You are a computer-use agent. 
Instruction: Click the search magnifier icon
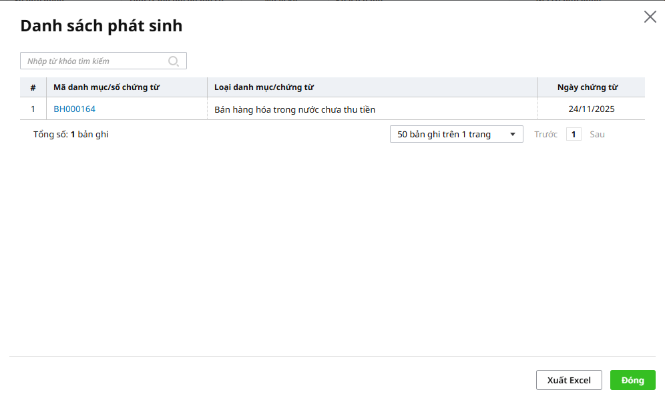174,61
